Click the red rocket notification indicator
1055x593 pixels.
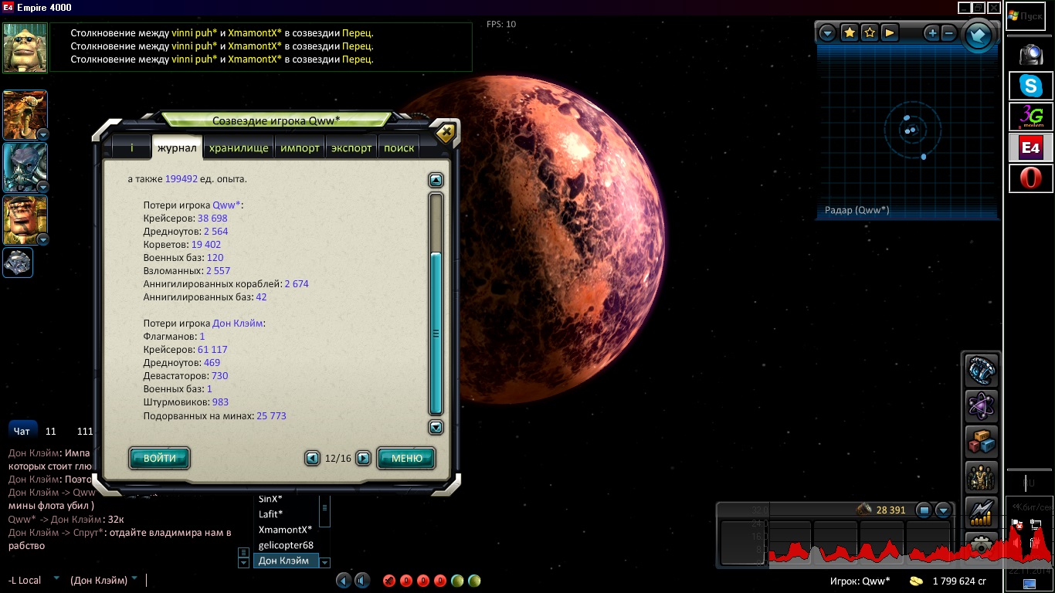click(389, 581)
